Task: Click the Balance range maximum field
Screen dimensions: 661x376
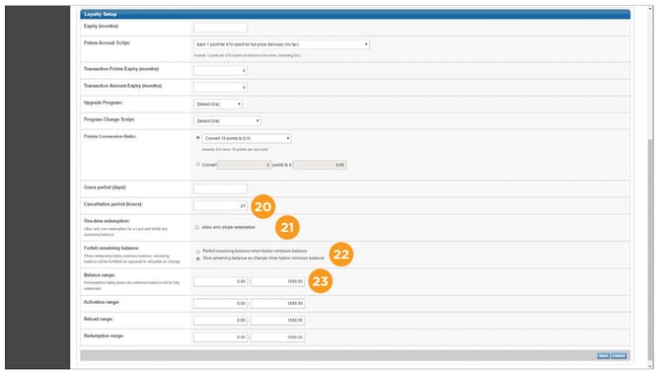Action: (278, 281)
